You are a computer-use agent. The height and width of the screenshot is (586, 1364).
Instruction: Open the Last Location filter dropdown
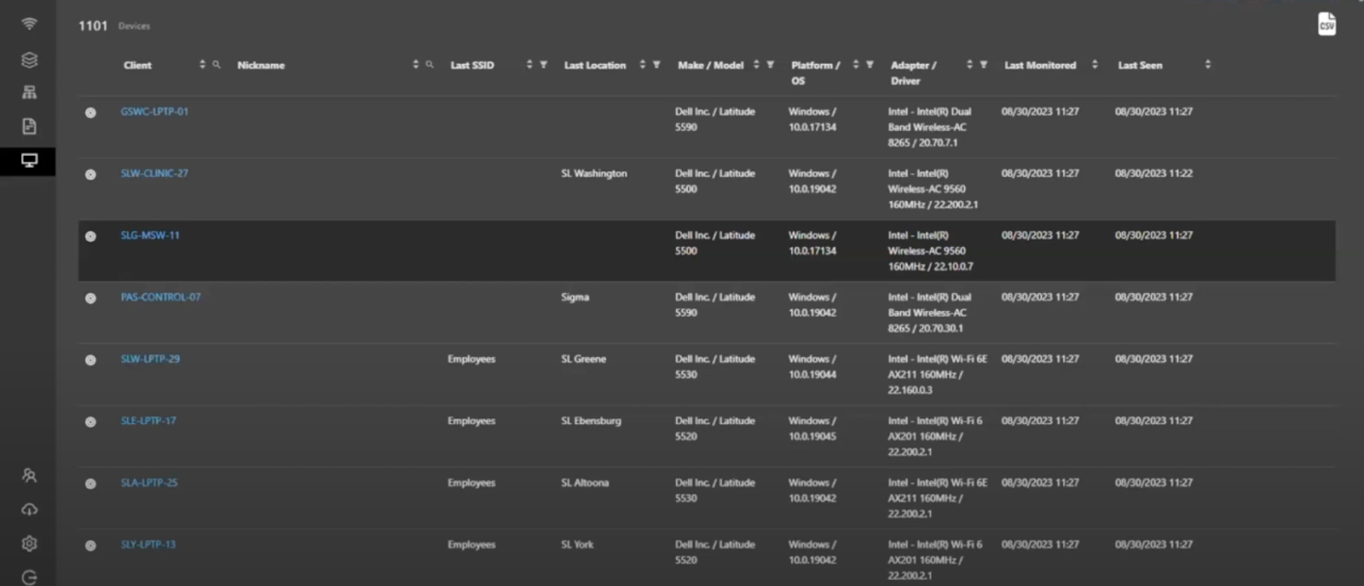pyautogui.click(x=656, y=65)
